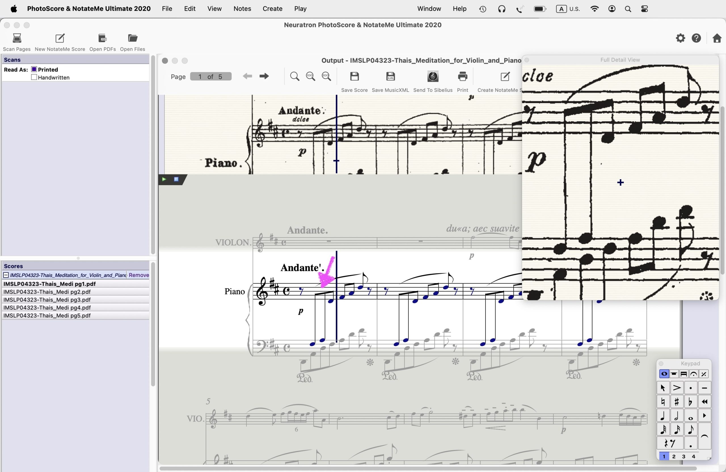Select voice 2 on the Keypad
The height and width of the screenshot is (472, 726).
[674, 456]
